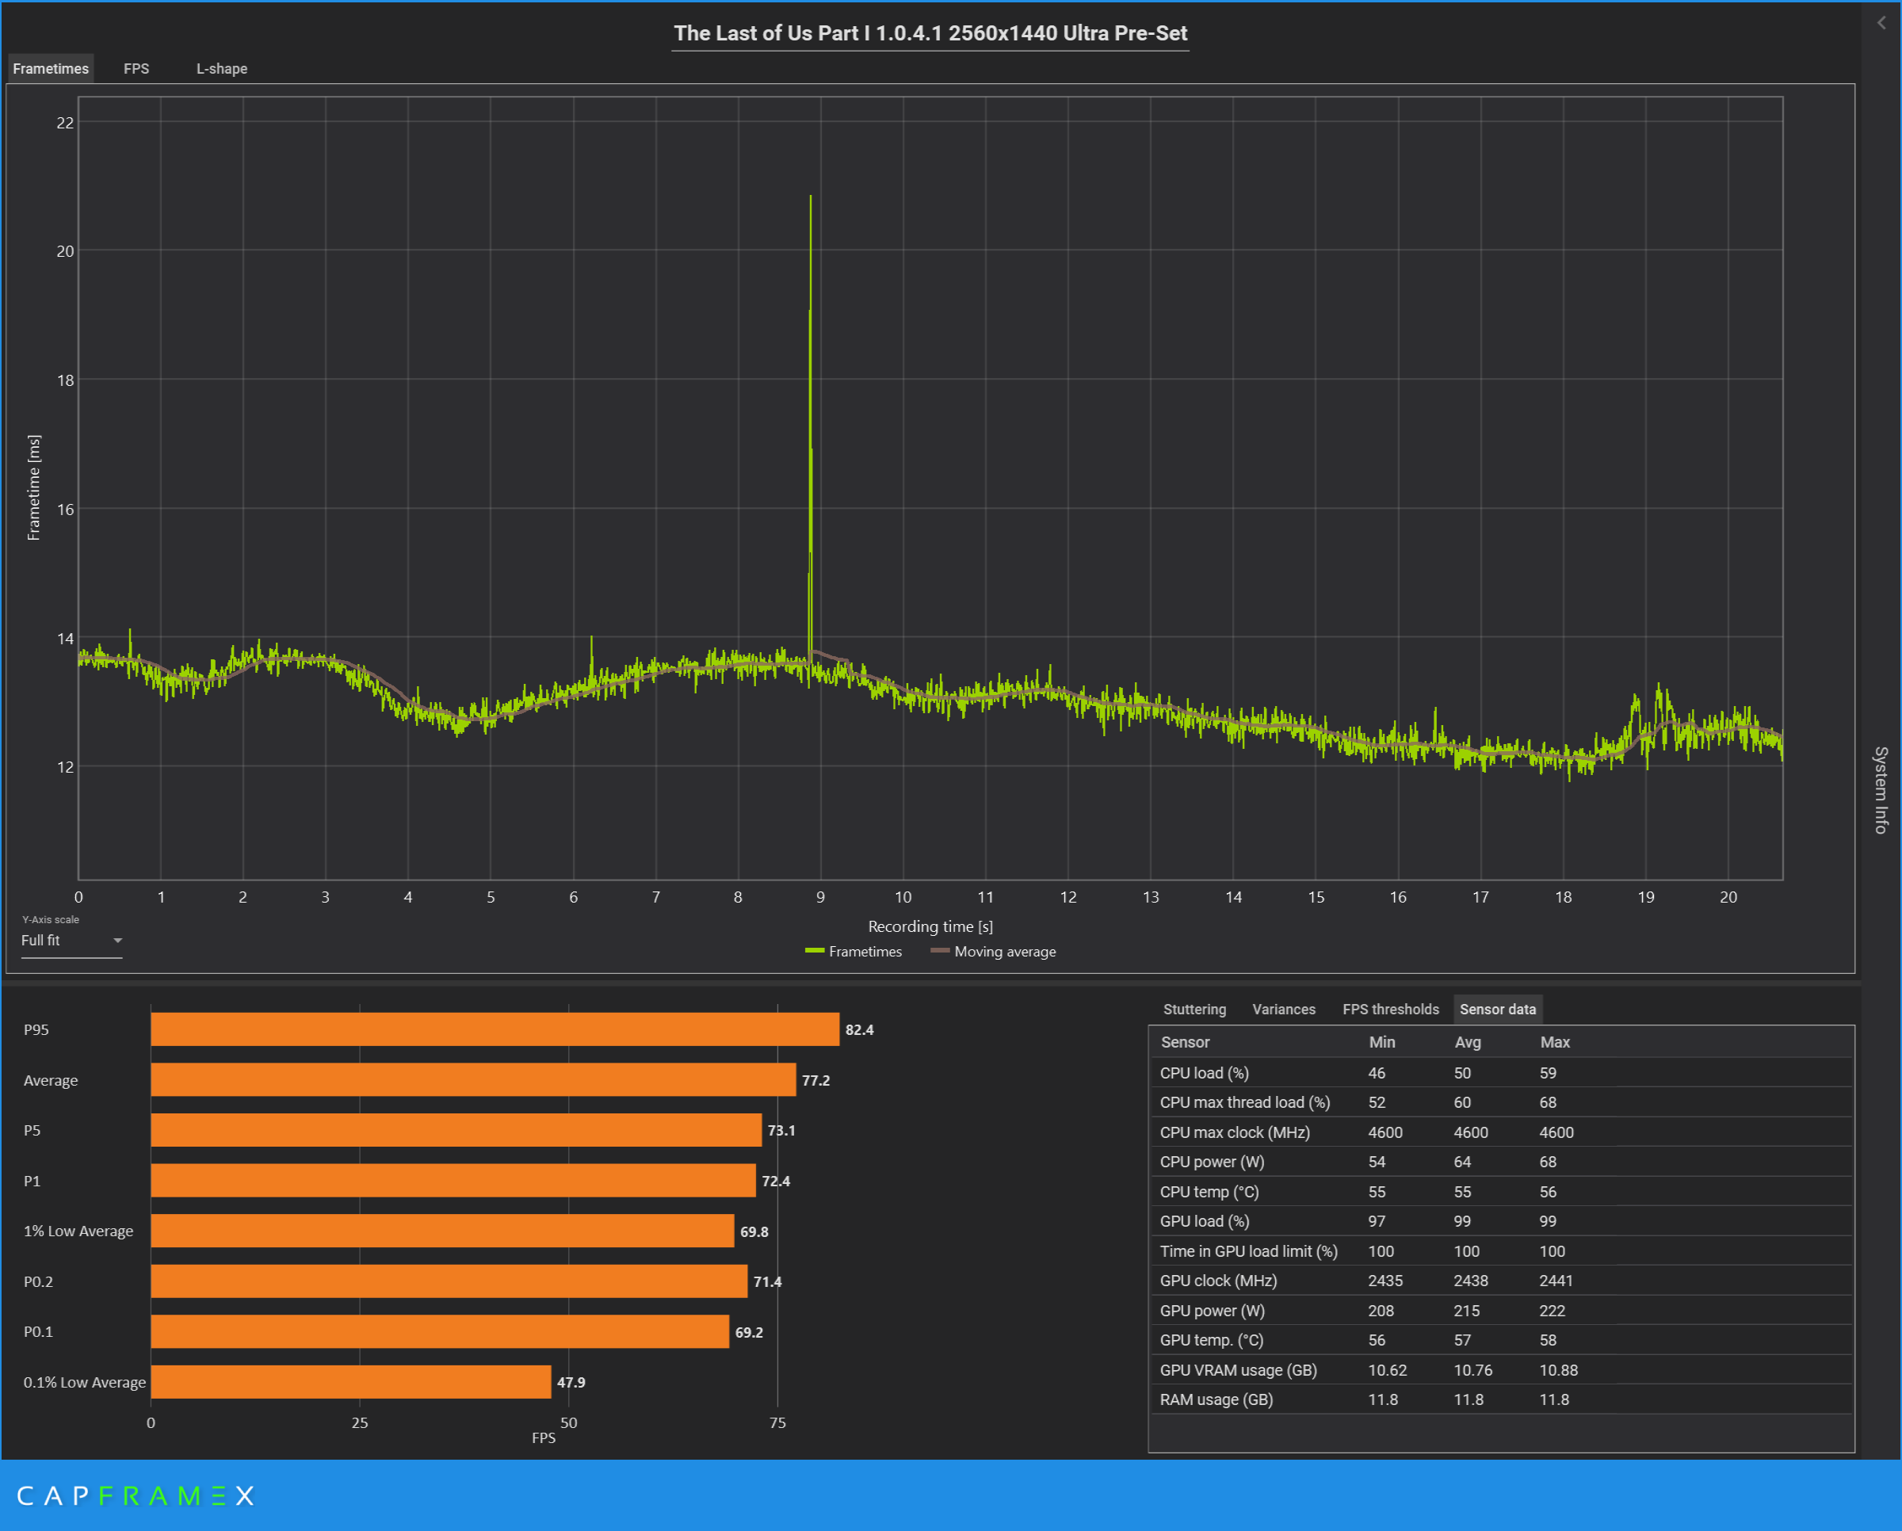Click the CapFrameX logo

[x=135, y=1495]
